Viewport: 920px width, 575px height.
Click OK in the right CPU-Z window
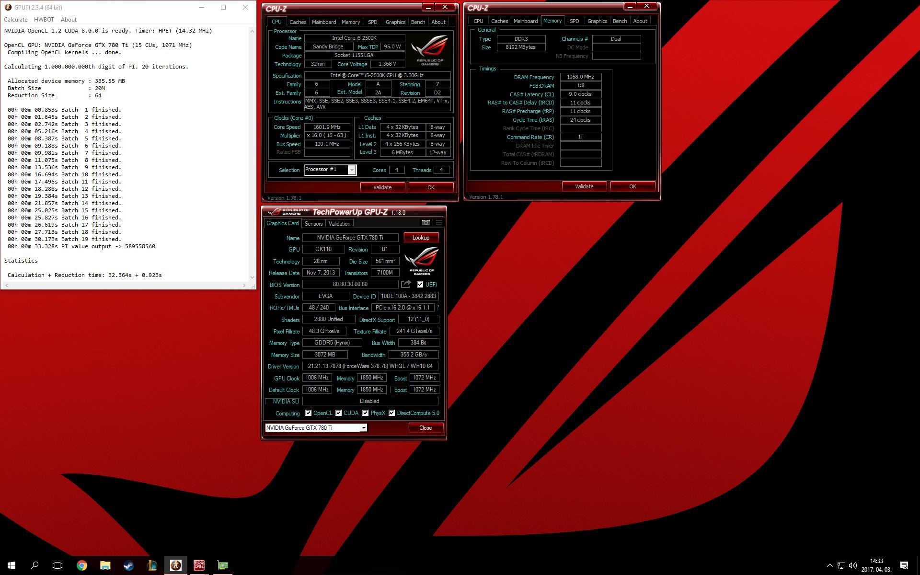(x=632, y=186)
